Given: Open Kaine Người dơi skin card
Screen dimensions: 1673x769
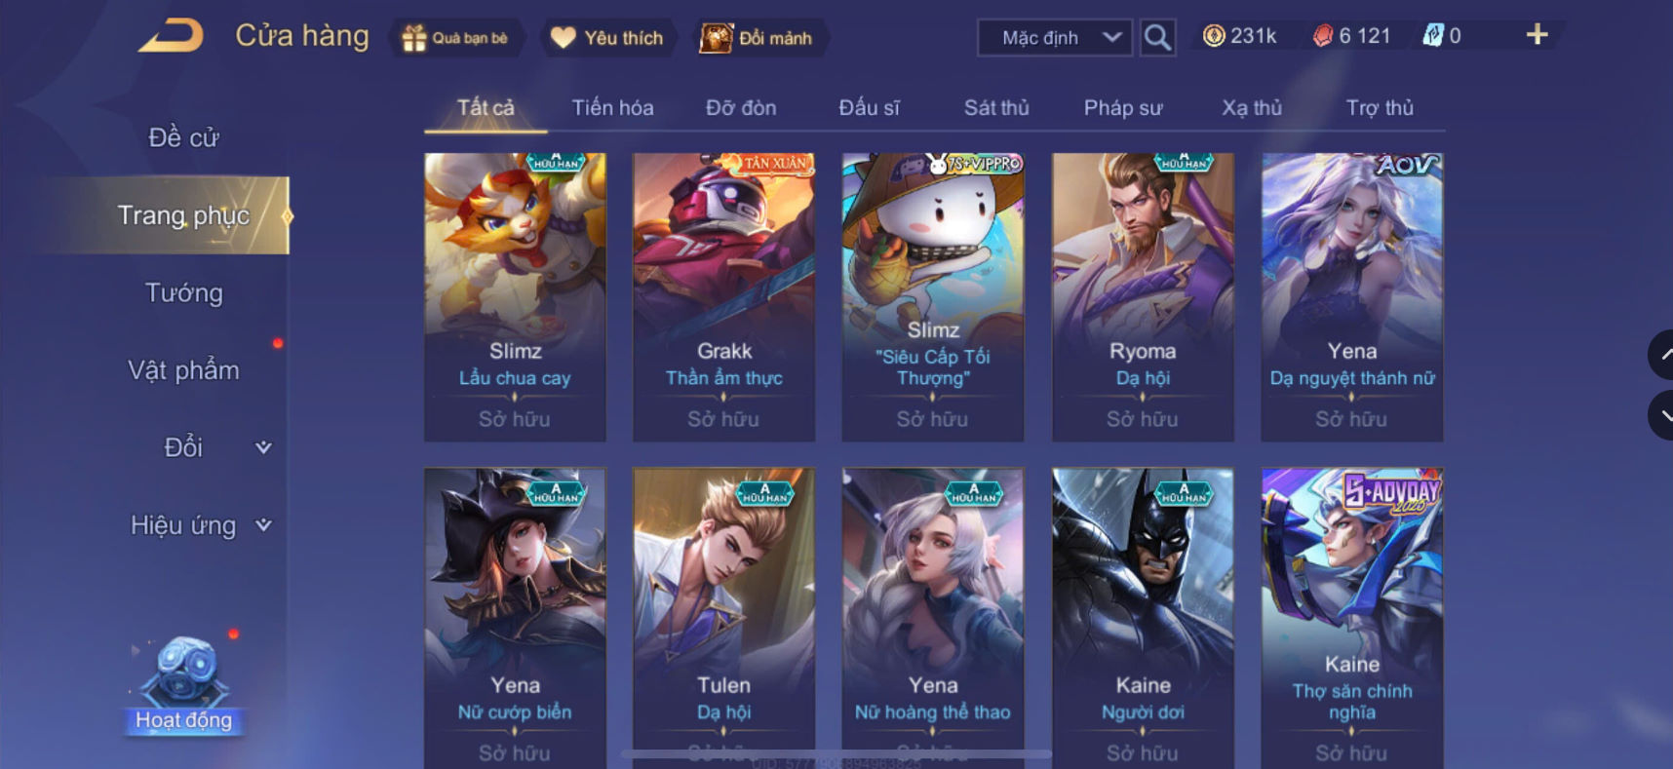Looking at the screenshot, I should point(1143,618).
